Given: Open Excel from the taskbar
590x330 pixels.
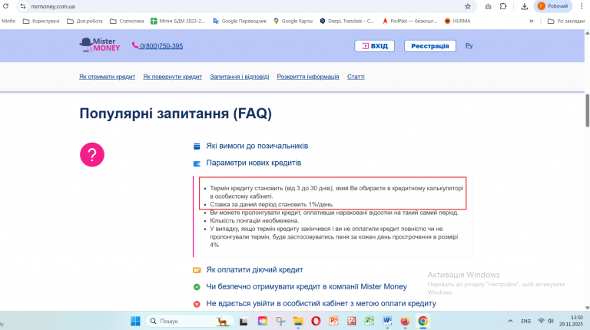Looking at the screenshot, I should pyautogui.click(x=369, y=321).
